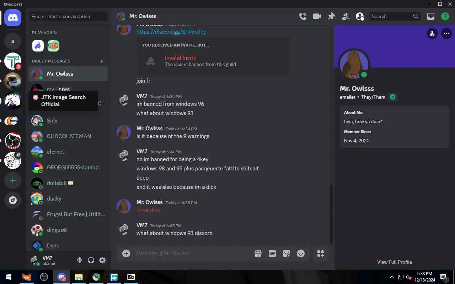This screenshot has width=455, height=284.
Task: Open pinned messages
Action: (x=331, y=16)
